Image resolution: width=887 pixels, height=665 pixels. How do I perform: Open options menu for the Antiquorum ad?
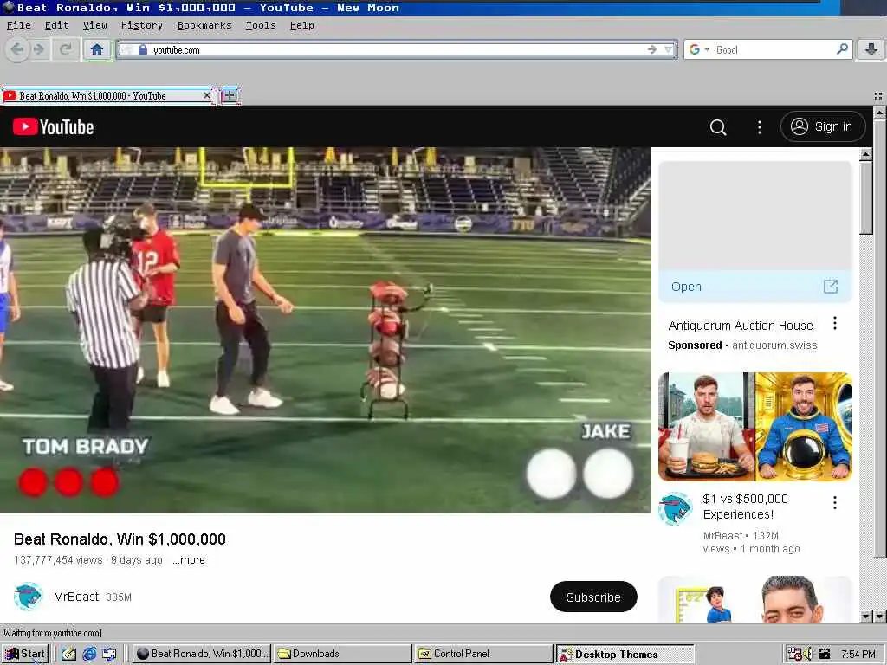click(834, 324)
